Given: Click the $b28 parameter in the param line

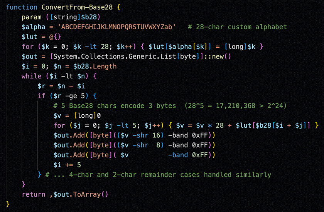Looking at the screenshot, I should coord(89,17).
